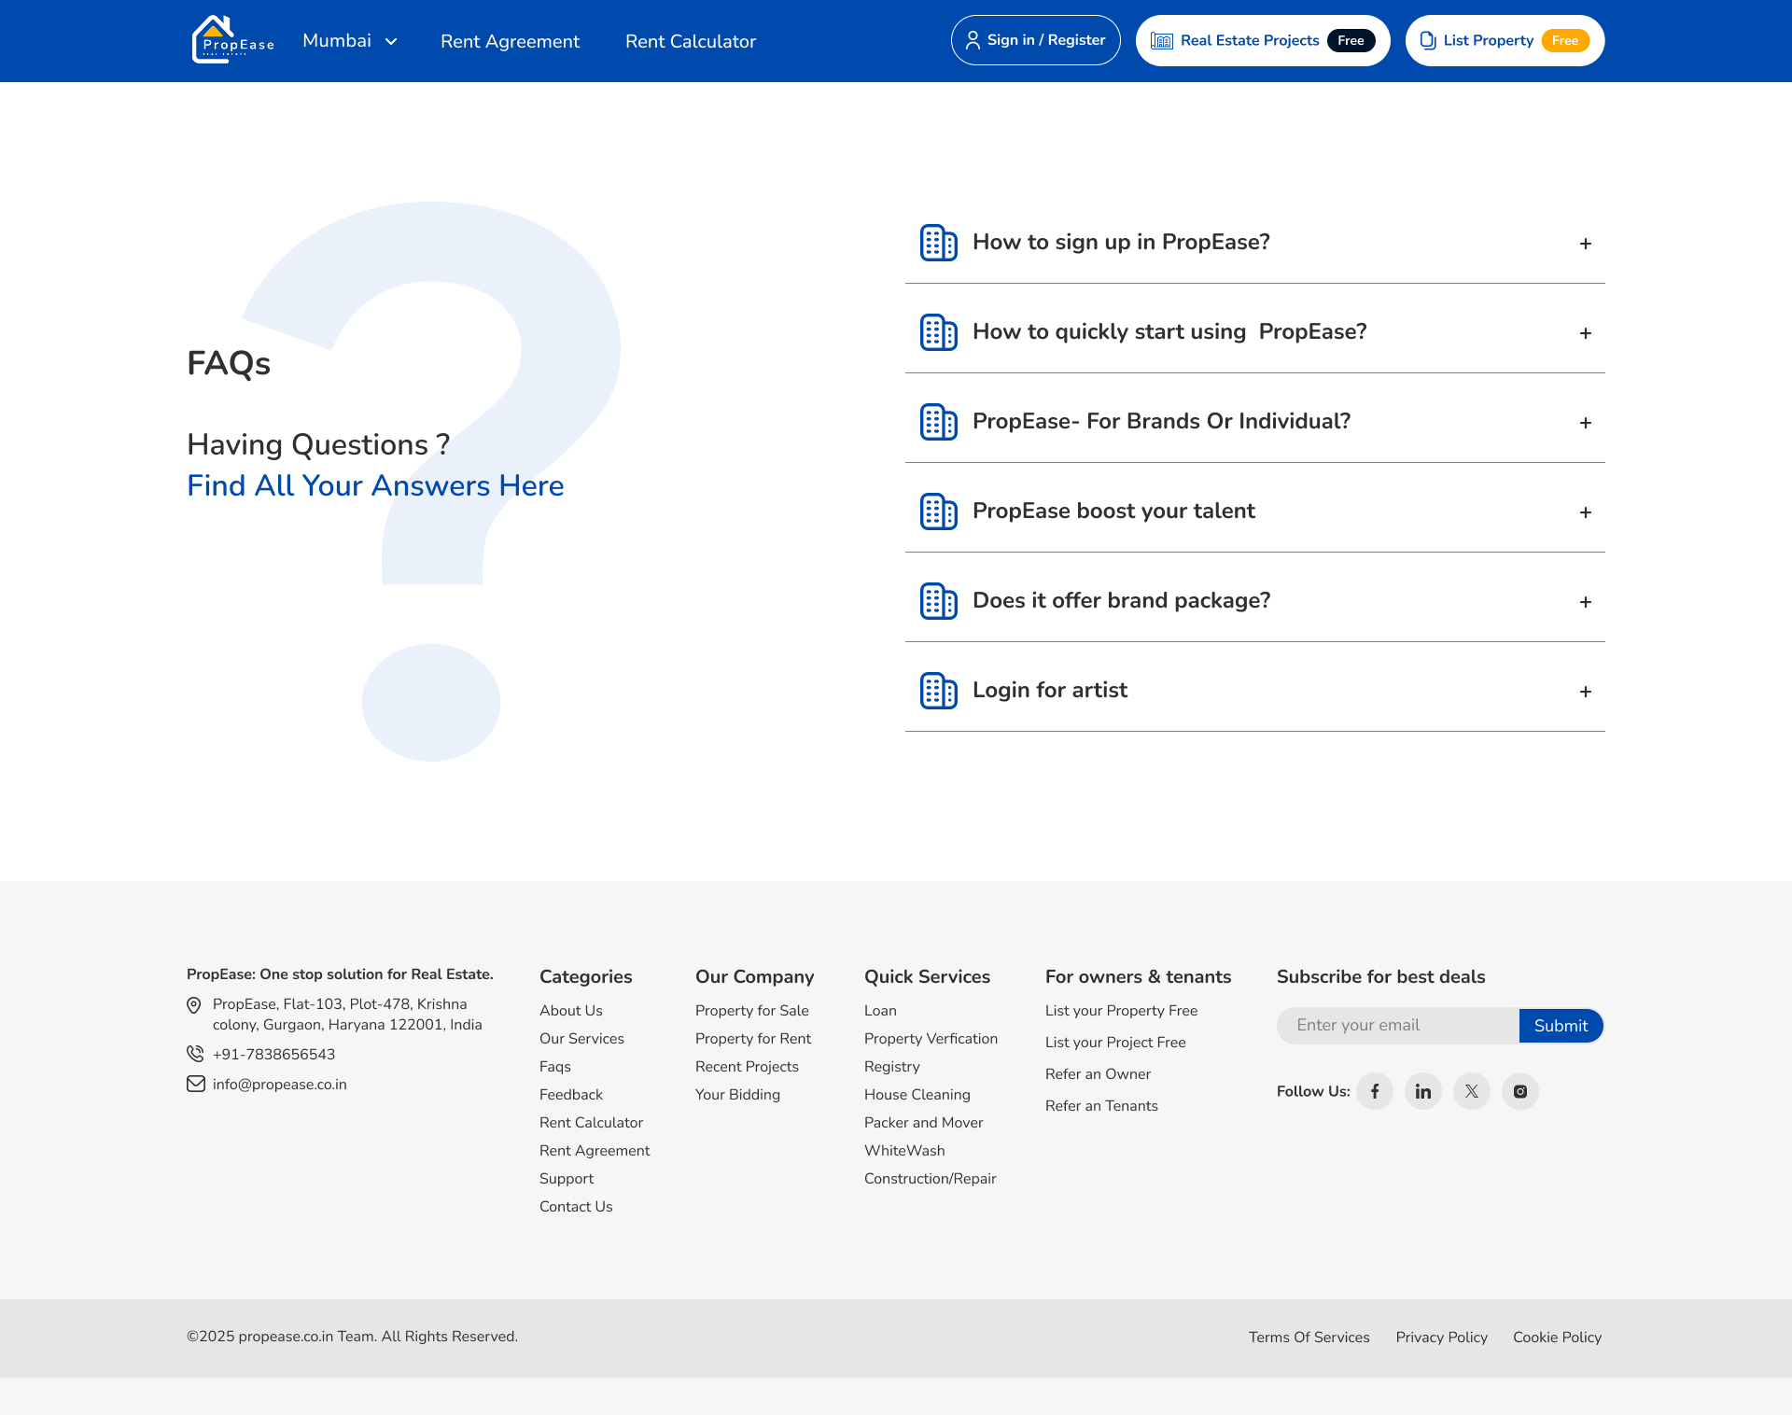Image resolution: width=1792 pixels, height=1415 pixels.
Task: Open the Our Services footer link
Action: (x=581, y=1038)
